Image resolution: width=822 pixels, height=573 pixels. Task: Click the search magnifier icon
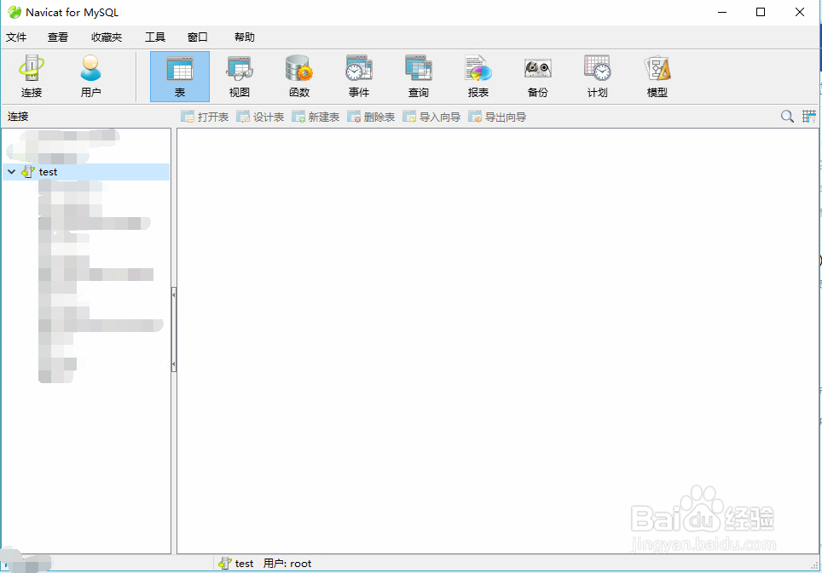point(787,116)
